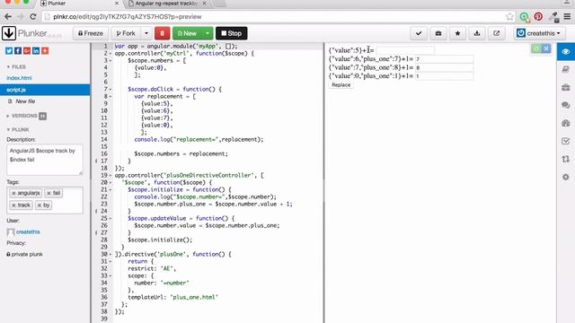Open the orange plus share icon
This screenshot has height=323, width=575.
tap(45, 51)
